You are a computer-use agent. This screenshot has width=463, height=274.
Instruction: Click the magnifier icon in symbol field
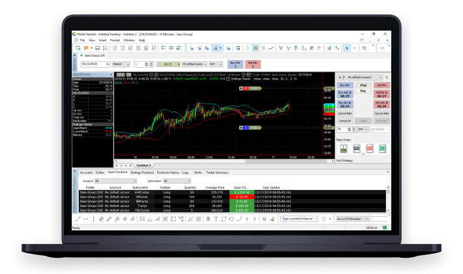click(108, 64)
